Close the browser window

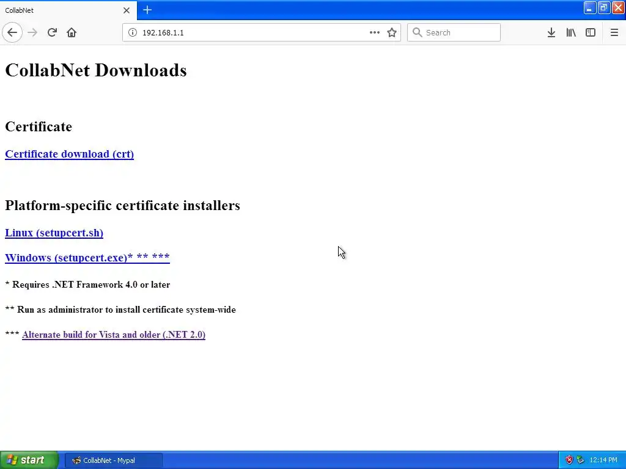pyautogui.click(x=618, y=7)
